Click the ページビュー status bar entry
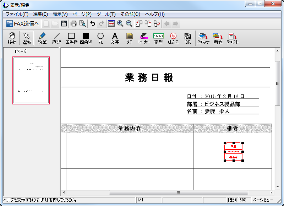The image size is (284, 206). point(263,200)
